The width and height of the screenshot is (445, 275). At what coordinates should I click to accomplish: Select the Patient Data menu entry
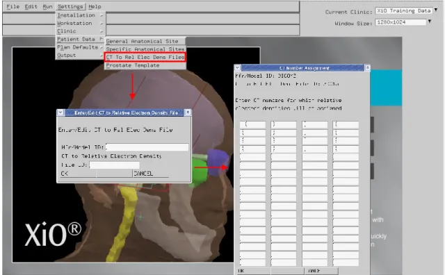pyautogui.click(x=81, y=39)
